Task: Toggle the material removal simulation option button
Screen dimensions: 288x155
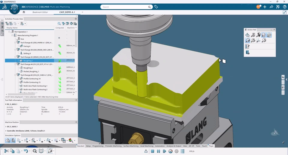Action: click(7, 141)
